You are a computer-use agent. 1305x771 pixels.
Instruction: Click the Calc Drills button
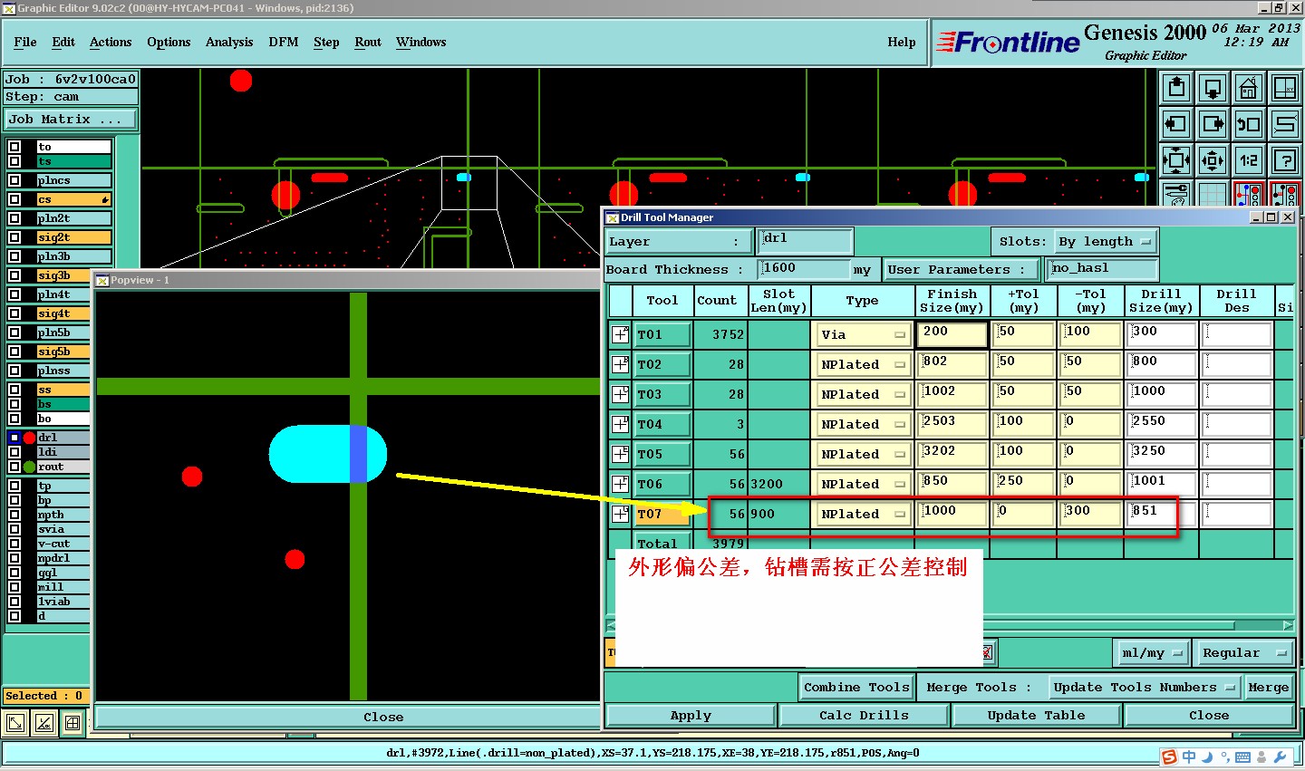(x=864, y=715)
